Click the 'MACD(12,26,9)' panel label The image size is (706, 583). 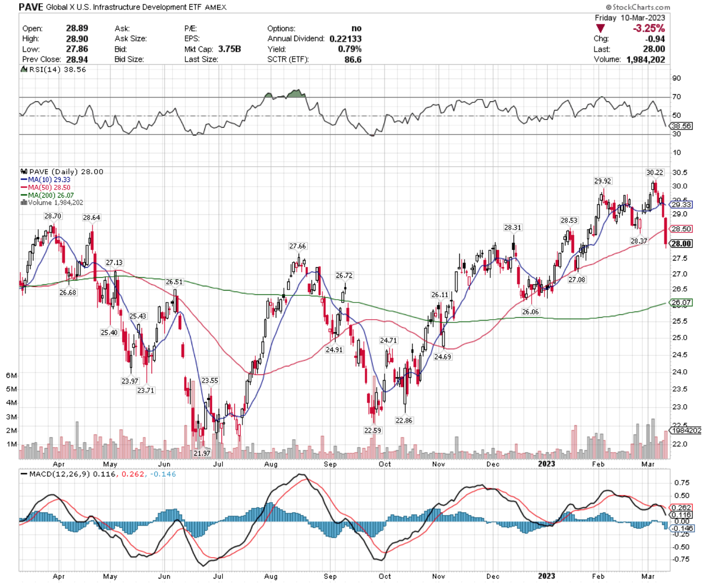pyautogui.click(x=60, y=474)
